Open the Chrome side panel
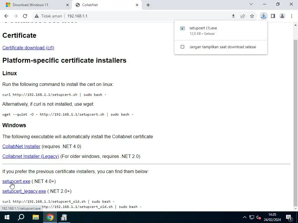 click(273, 16)
